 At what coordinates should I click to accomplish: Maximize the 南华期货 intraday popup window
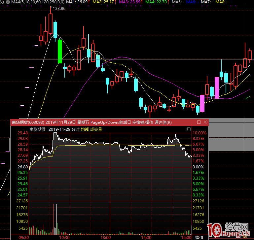tap(199, 122)
